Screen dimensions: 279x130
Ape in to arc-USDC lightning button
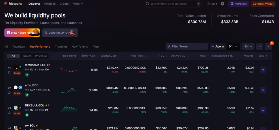click(x=263, y=90)
